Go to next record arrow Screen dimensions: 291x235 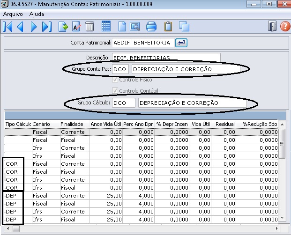tap(34, 27)
